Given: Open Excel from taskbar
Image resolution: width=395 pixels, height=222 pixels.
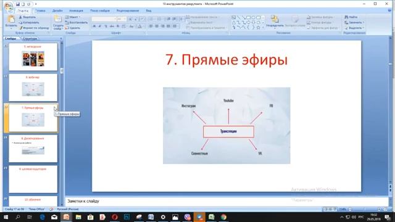Looking at the screenshot, I should point(211,217).
